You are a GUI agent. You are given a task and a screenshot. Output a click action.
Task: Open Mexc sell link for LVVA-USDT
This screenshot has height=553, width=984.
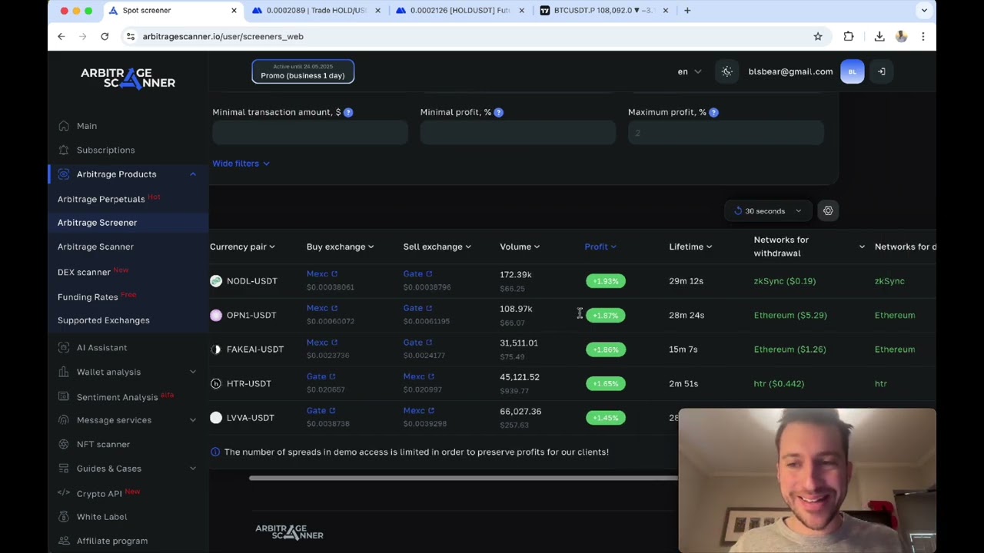[x=419, y=411]
